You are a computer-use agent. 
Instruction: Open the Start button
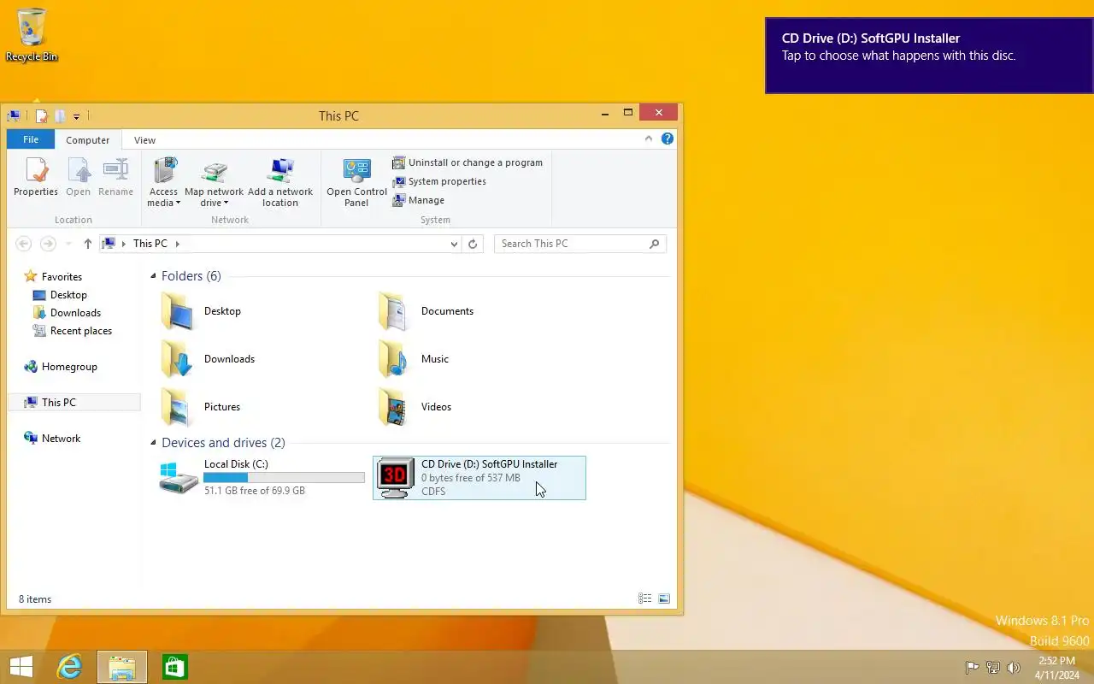(21, 667)
